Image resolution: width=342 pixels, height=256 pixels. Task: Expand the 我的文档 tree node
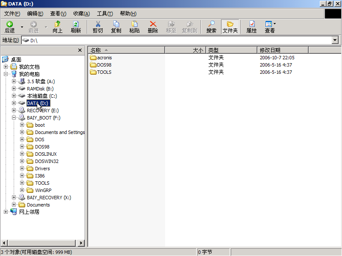(6, 67)
